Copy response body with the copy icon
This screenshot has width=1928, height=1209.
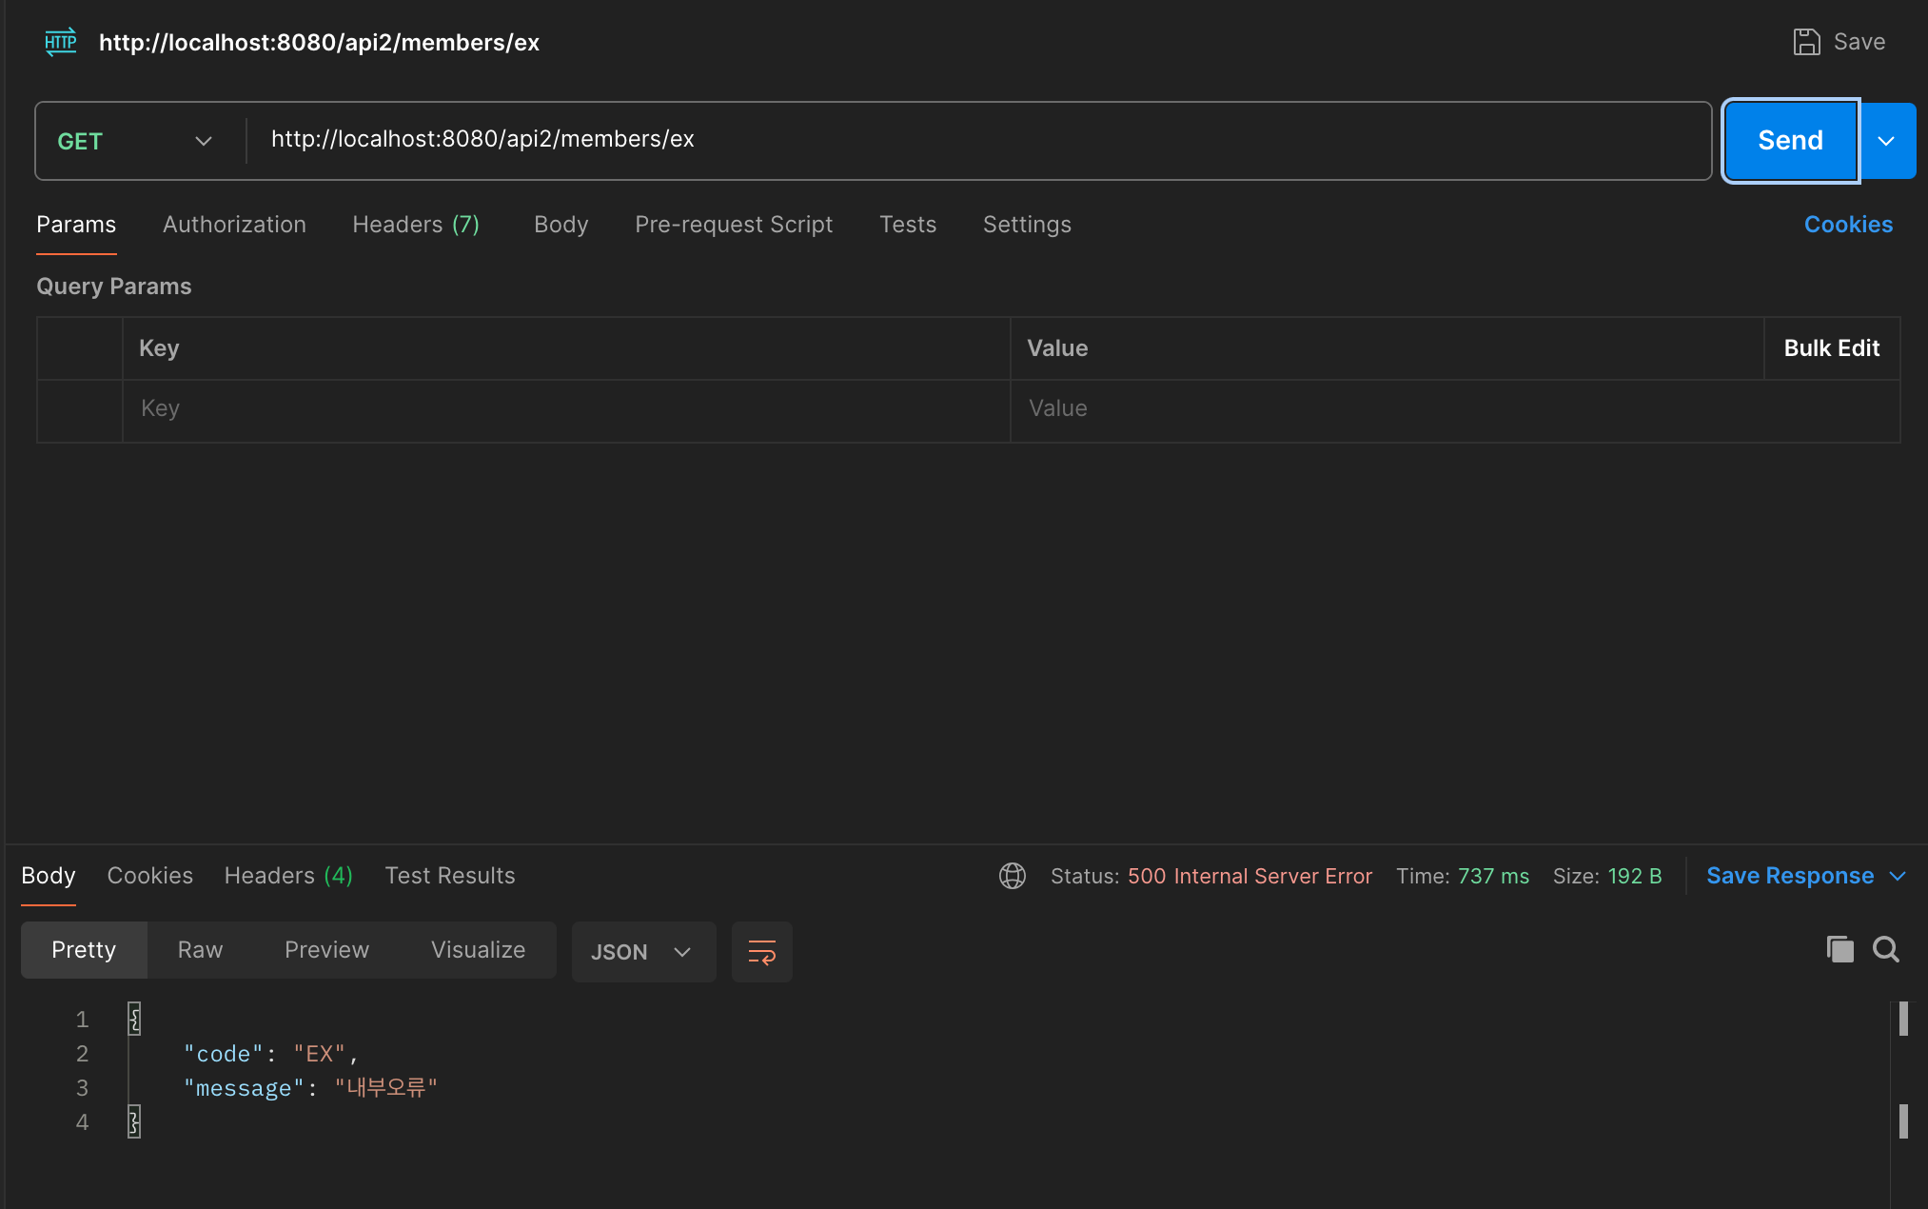point(1839,949)
